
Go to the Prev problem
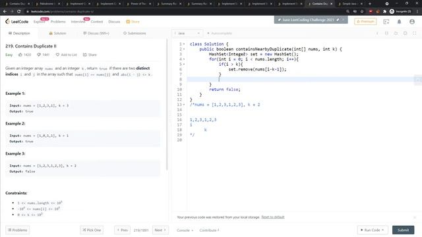tap(122, 230)
